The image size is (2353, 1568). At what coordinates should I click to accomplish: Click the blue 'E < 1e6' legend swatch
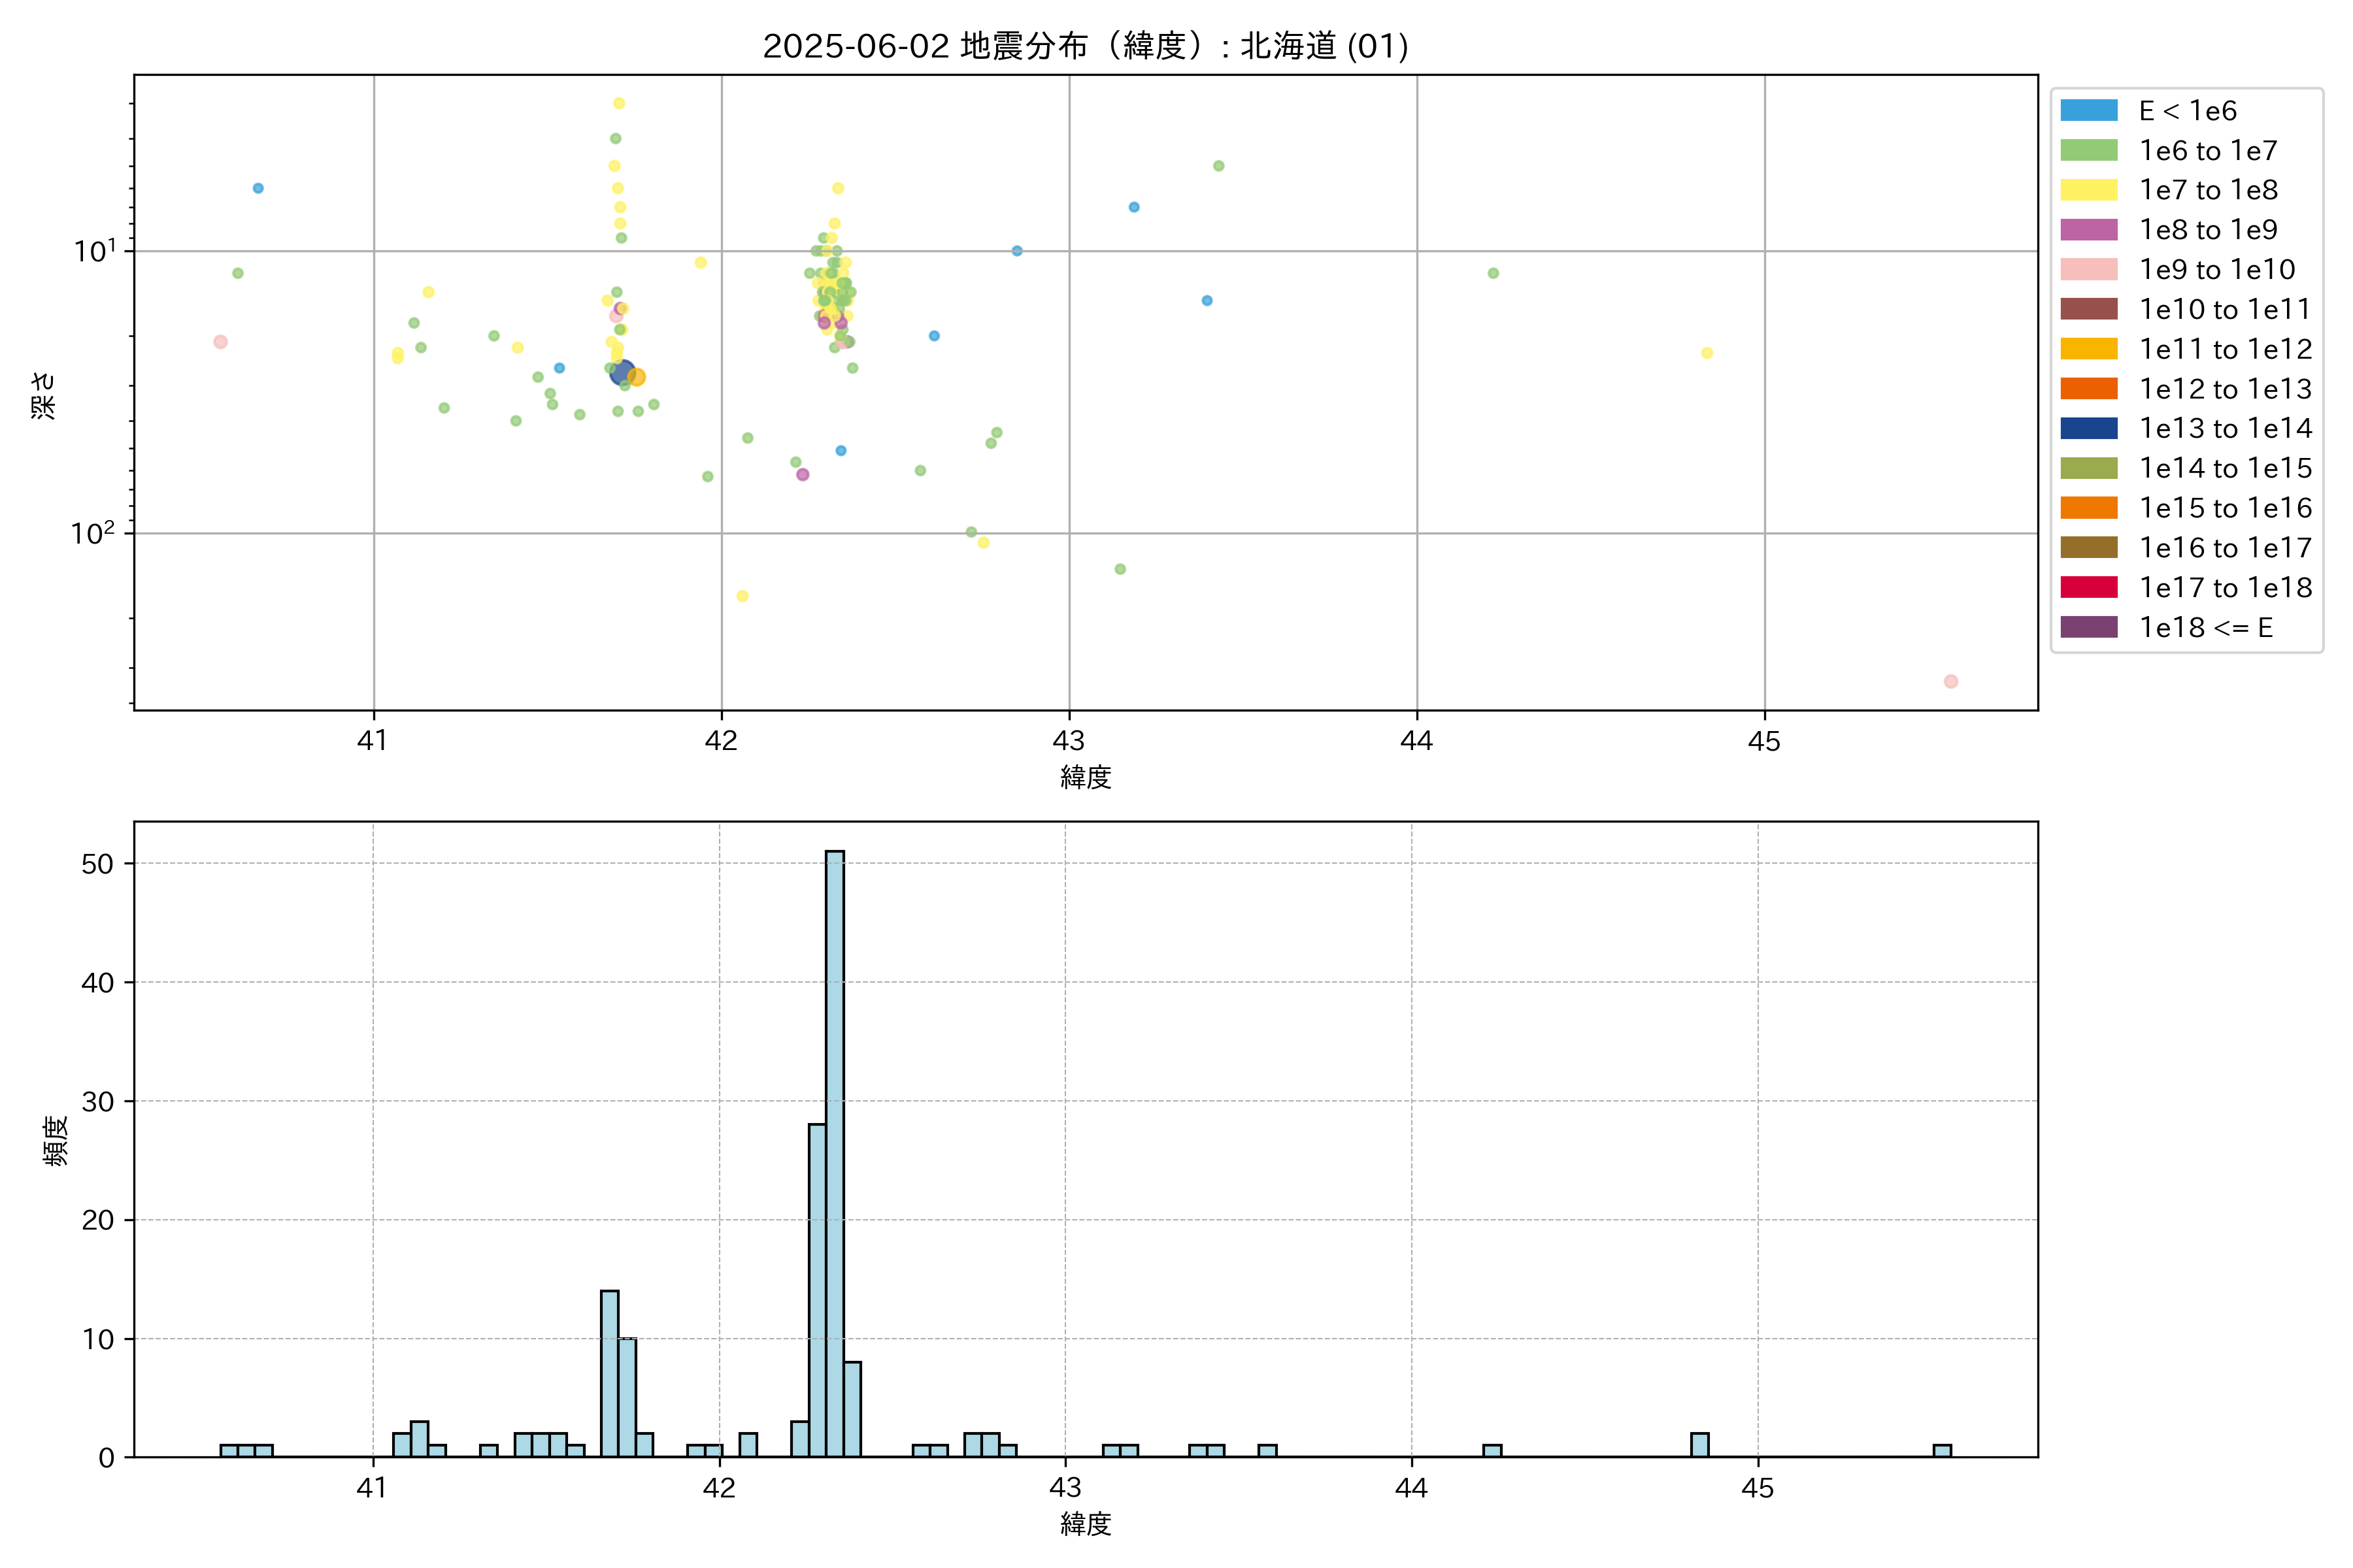pos(2088,111)
